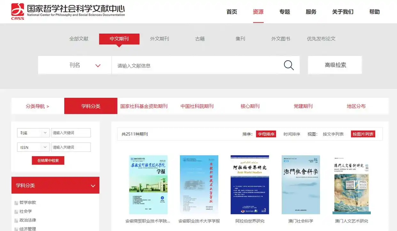This screenshot has height=231, width=397.
Task: Open 关于我们 in top navigation
Action: pyautogui.click(x=343, y=12)
